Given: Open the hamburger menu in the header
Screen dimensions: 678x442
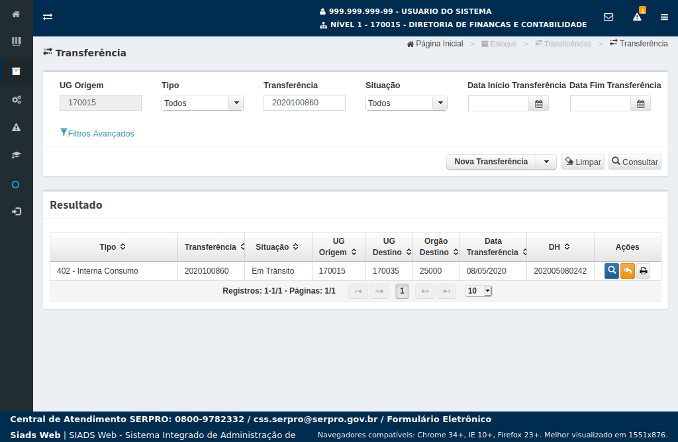Looking at the screenshot, I should click(664, 17).
